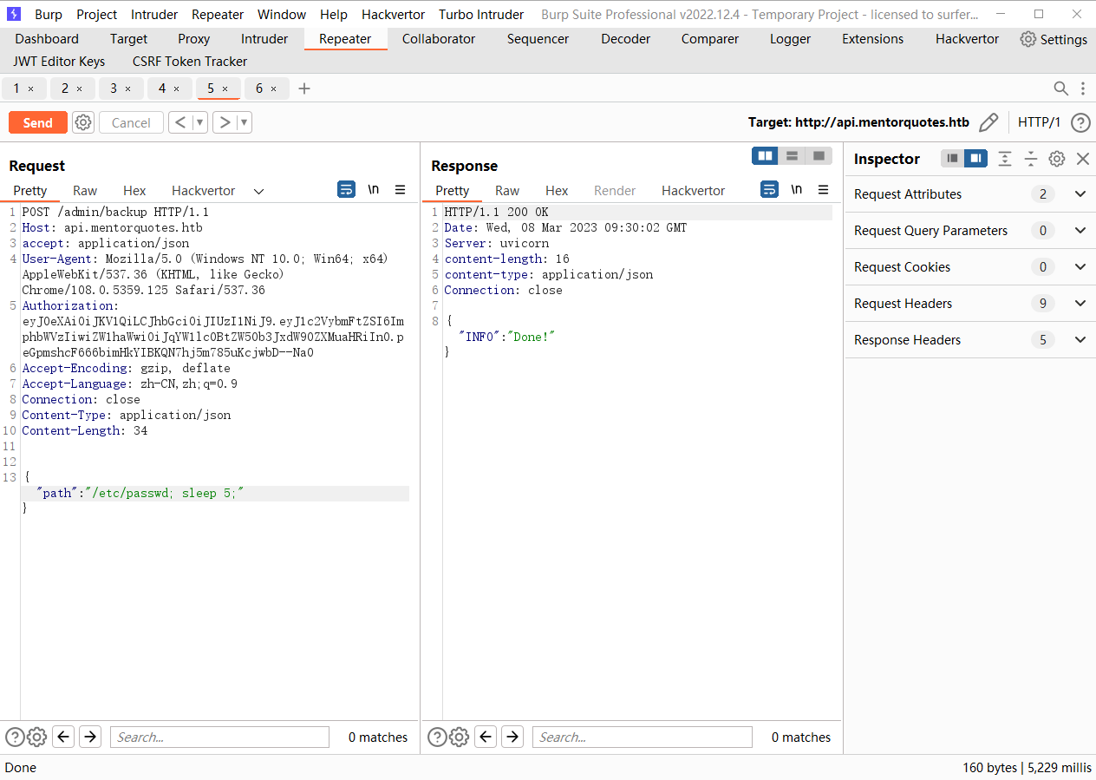This screenshot has width=1096, height=780.
Task: Open back history dropdown arrow
Action: point(200,122)
